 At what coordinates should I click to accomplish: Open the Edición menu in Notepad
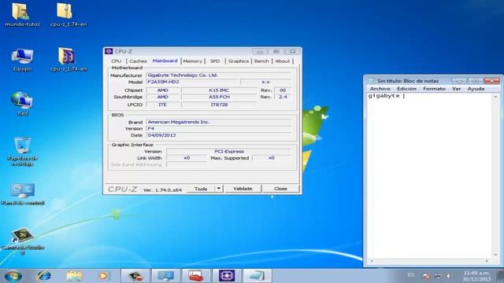coord(406,89)
